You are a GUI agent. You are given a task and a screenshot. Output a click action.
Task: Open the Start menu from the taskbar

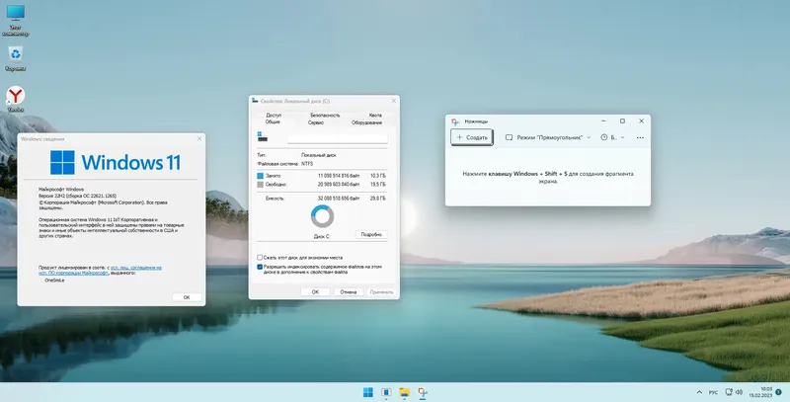[x=367, y=392]
